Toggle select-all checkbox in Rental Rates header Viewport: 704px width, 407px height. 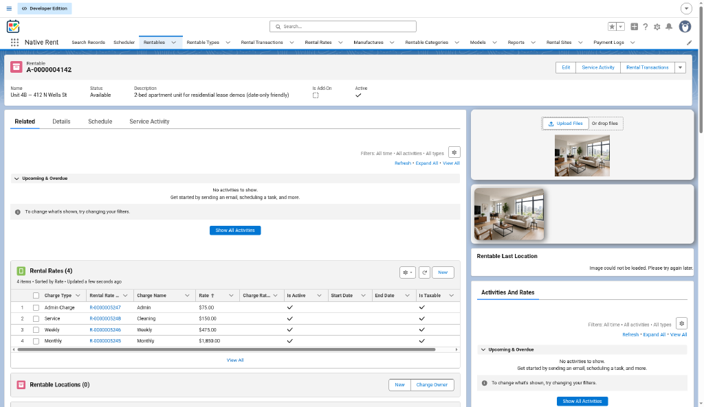(x=36, y=295)
